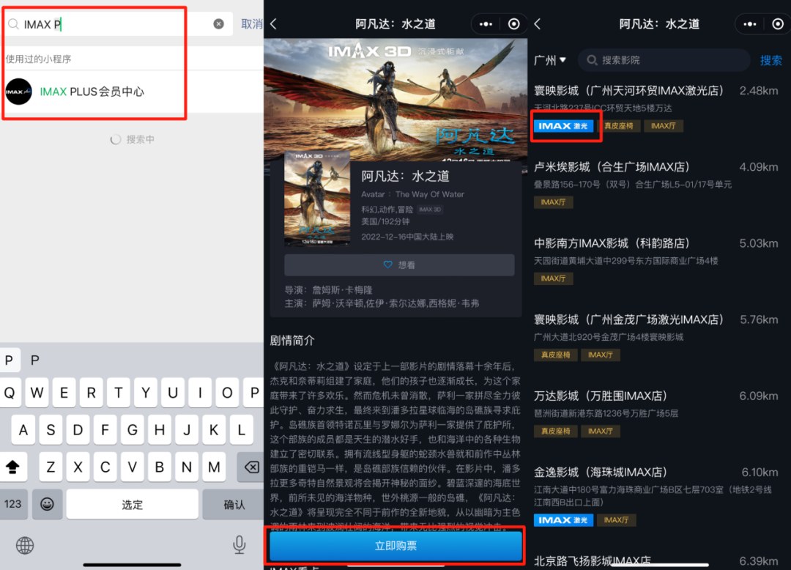Tap 想看 want-to-watch heart button
This screenshot has width=791, height=570.
pyautogui.click(x=399, y=264)
